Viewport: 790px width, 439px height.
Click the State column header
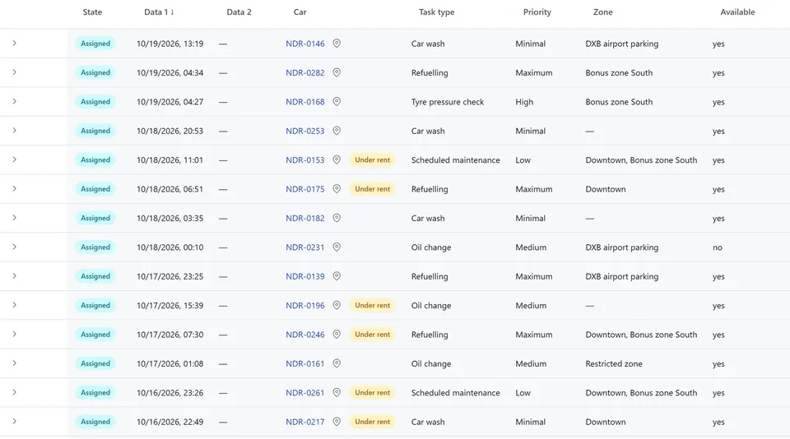point(92,12)
